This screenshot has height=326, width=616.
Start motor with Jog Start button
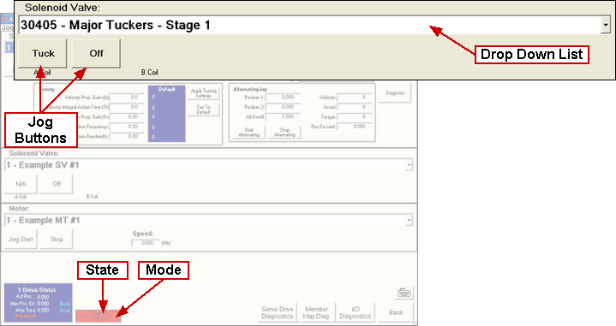click(21, 240)
